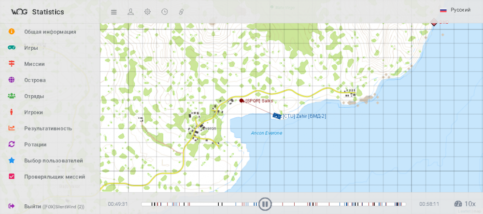Click the Острова globe icon

(x=12, y=80)
